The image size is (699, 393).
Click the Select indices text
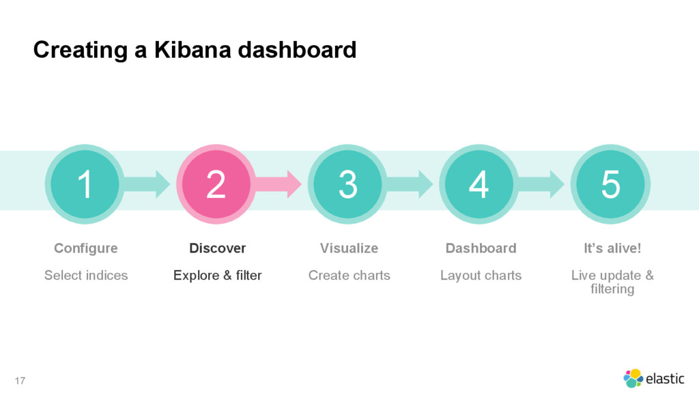coord(86,276)
